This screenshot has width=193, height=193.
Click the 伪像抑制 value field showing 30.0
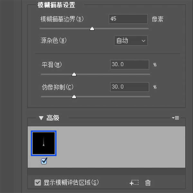130,87
